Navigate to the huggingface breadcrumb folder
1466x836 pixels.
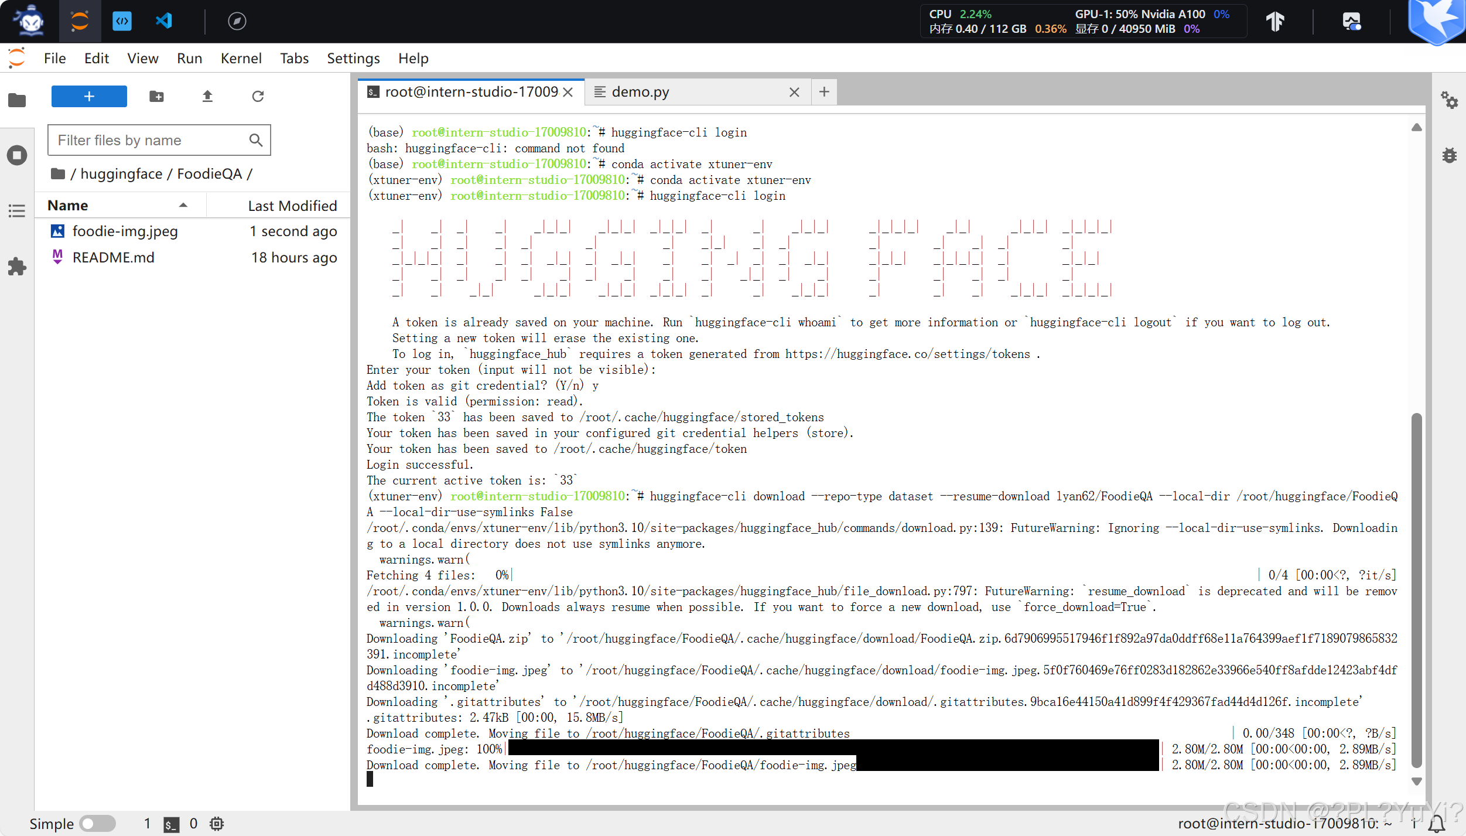pyautogui.click(x=121, y=174)
